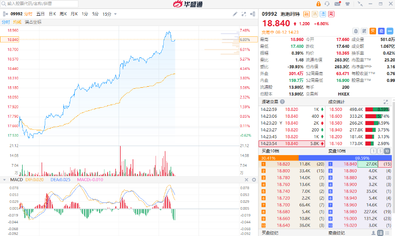Toggle the blue 分时 line legend

point(6,22)
